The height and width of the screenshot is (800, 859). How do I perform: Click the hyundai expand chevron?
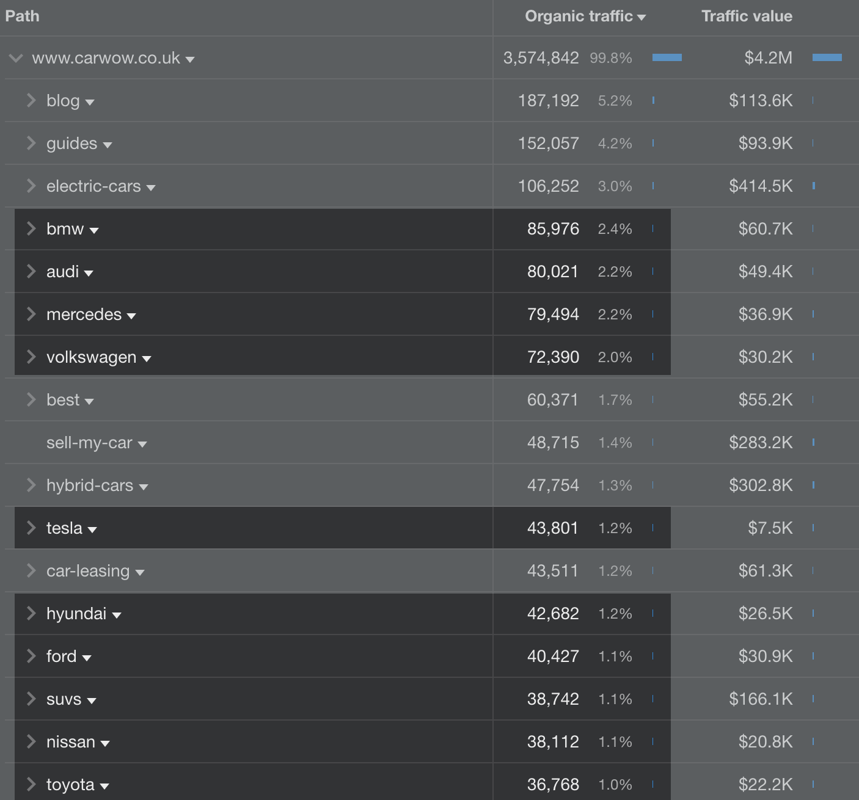[x=31, y=614]
